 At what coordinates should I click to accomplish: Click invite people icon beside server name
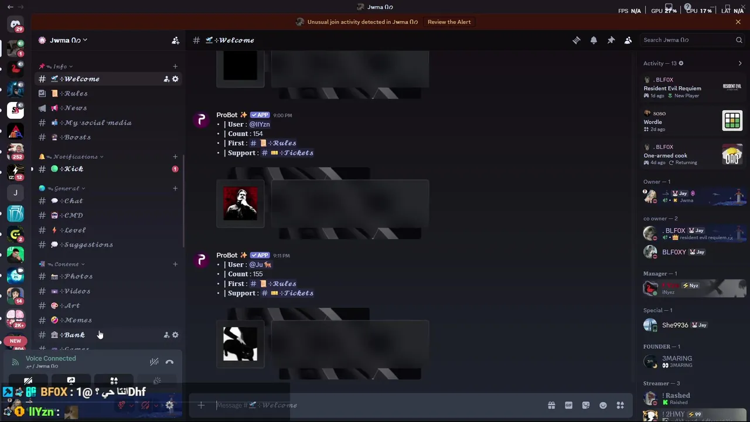175,40
